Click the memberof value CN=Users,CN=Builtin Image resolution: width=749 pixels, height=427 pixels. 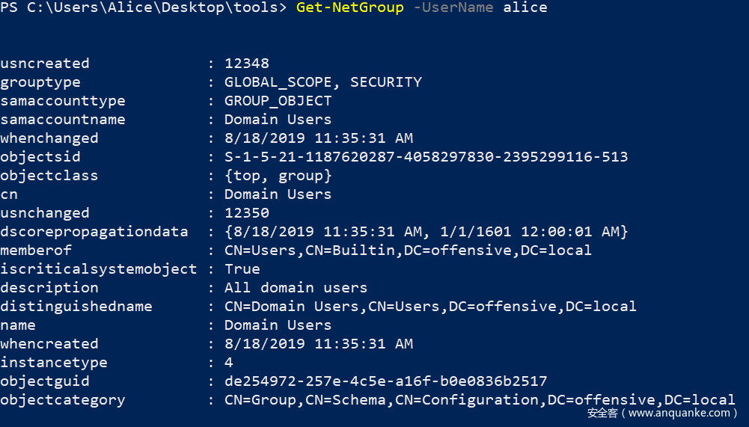point(409,251)
